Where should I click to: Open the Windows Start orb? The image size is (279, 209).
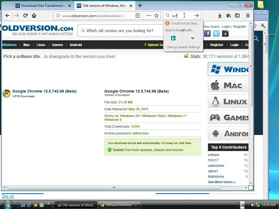pyautogui.click(x=7, y=205)
